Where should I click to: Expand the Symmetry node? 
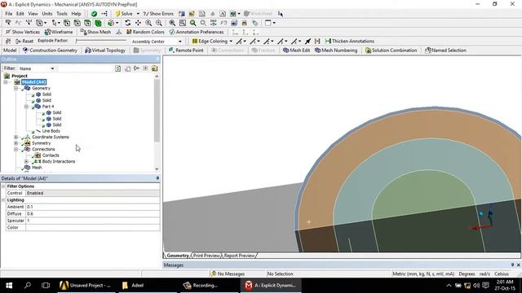(15, 143)
